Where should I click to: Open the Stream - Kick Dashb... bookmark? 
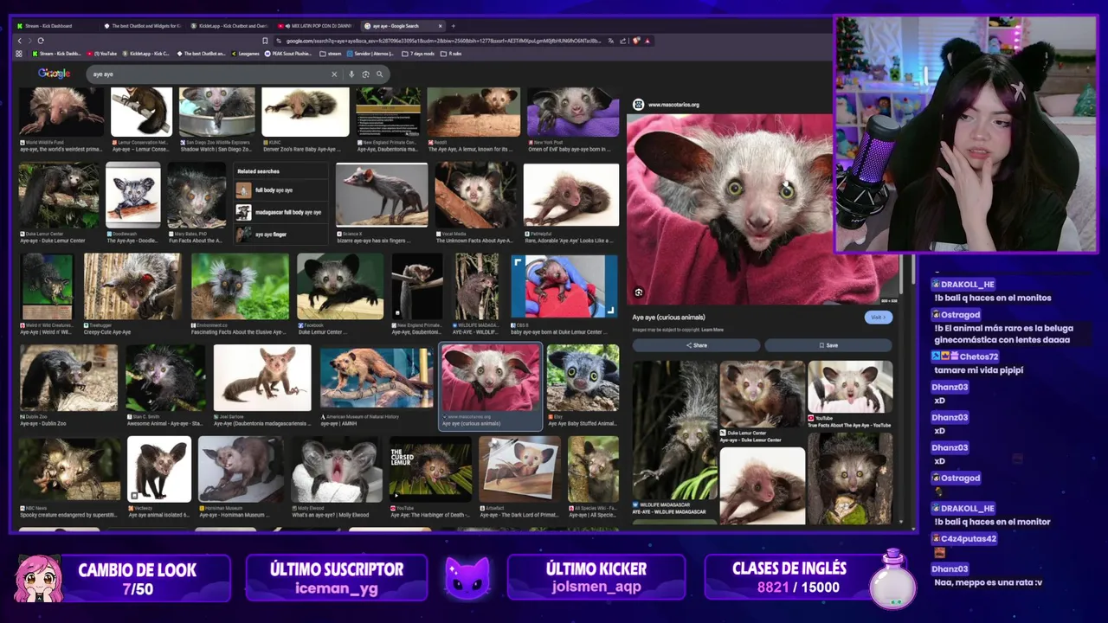57,54
